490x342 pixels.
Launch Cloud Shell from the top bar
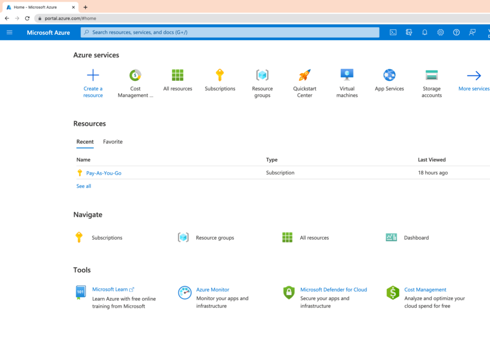pyautogui.click(x=393, y=33)
